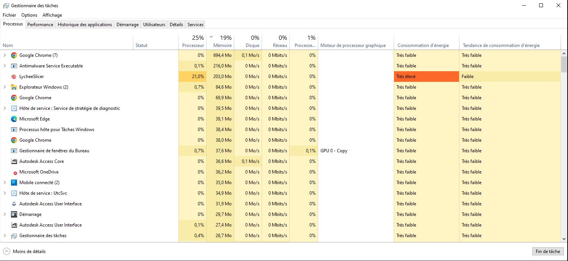
Task: Click the Moins de détails arrow icon
Action: 6,252
